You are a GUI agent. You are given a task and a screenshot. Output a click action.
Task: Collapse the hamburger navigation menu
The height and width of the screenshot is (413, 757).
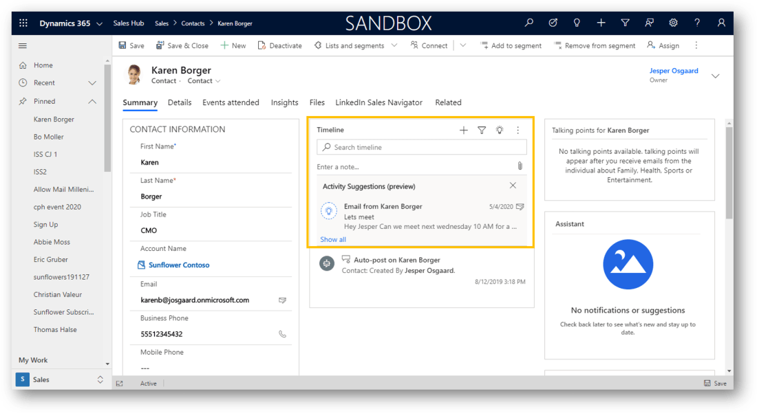coord(23,46)
